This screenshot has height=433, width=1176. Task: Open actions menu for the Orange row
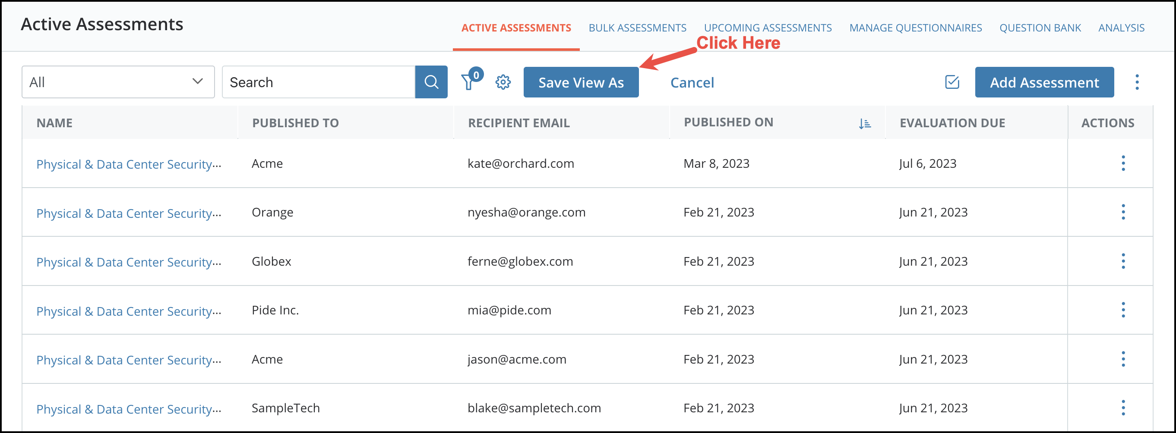(1123, 212)
